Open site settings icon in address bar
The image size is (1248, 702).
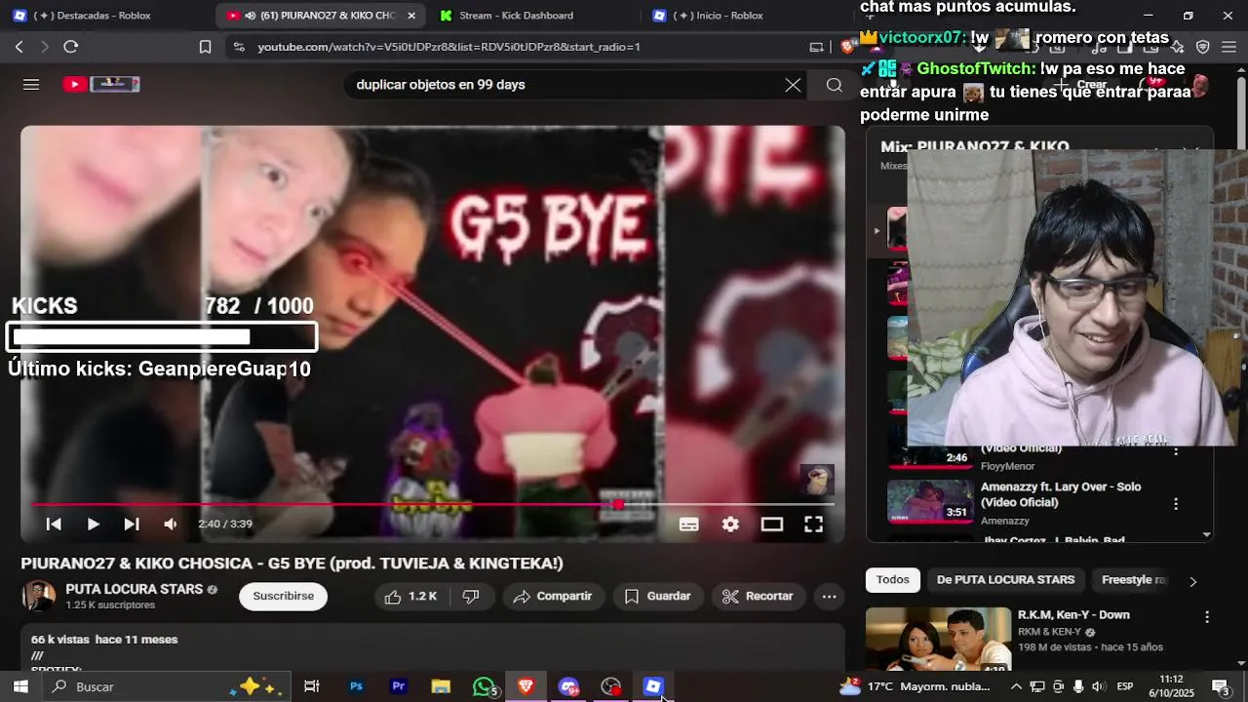[240, 47]
